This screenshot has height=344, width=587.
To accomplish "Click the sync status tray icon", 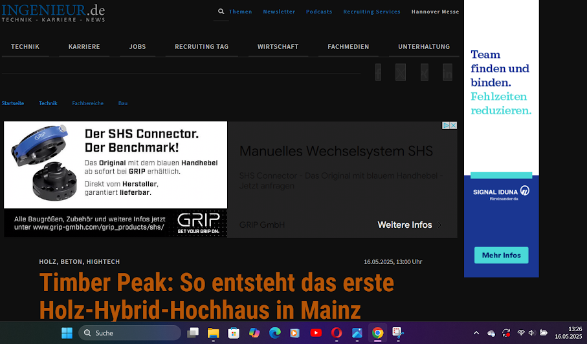I will point(506,333).
